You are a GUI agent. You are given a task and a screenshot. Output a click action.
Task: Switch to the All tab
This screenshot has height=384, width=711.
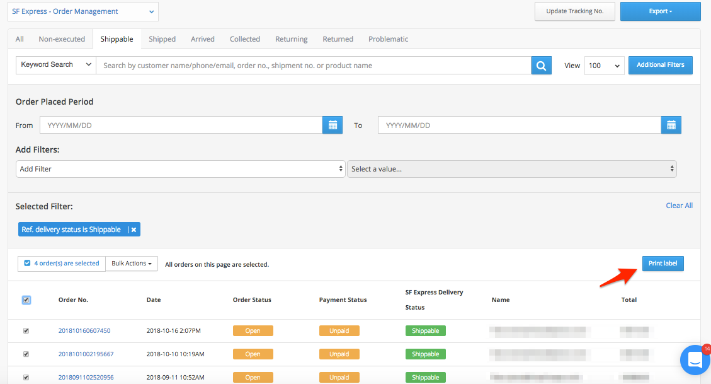(x=20, y=39)
